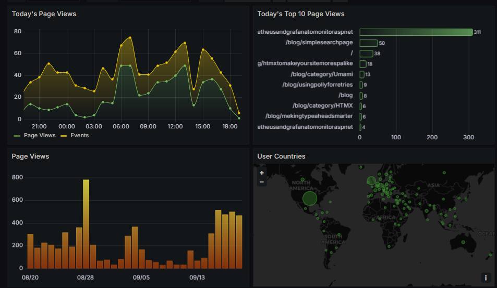Screen dimensions: 497x288
Task: Click the /blog/usingpollyforretries label
Action: pyautogui.click(x=318, y=85)
